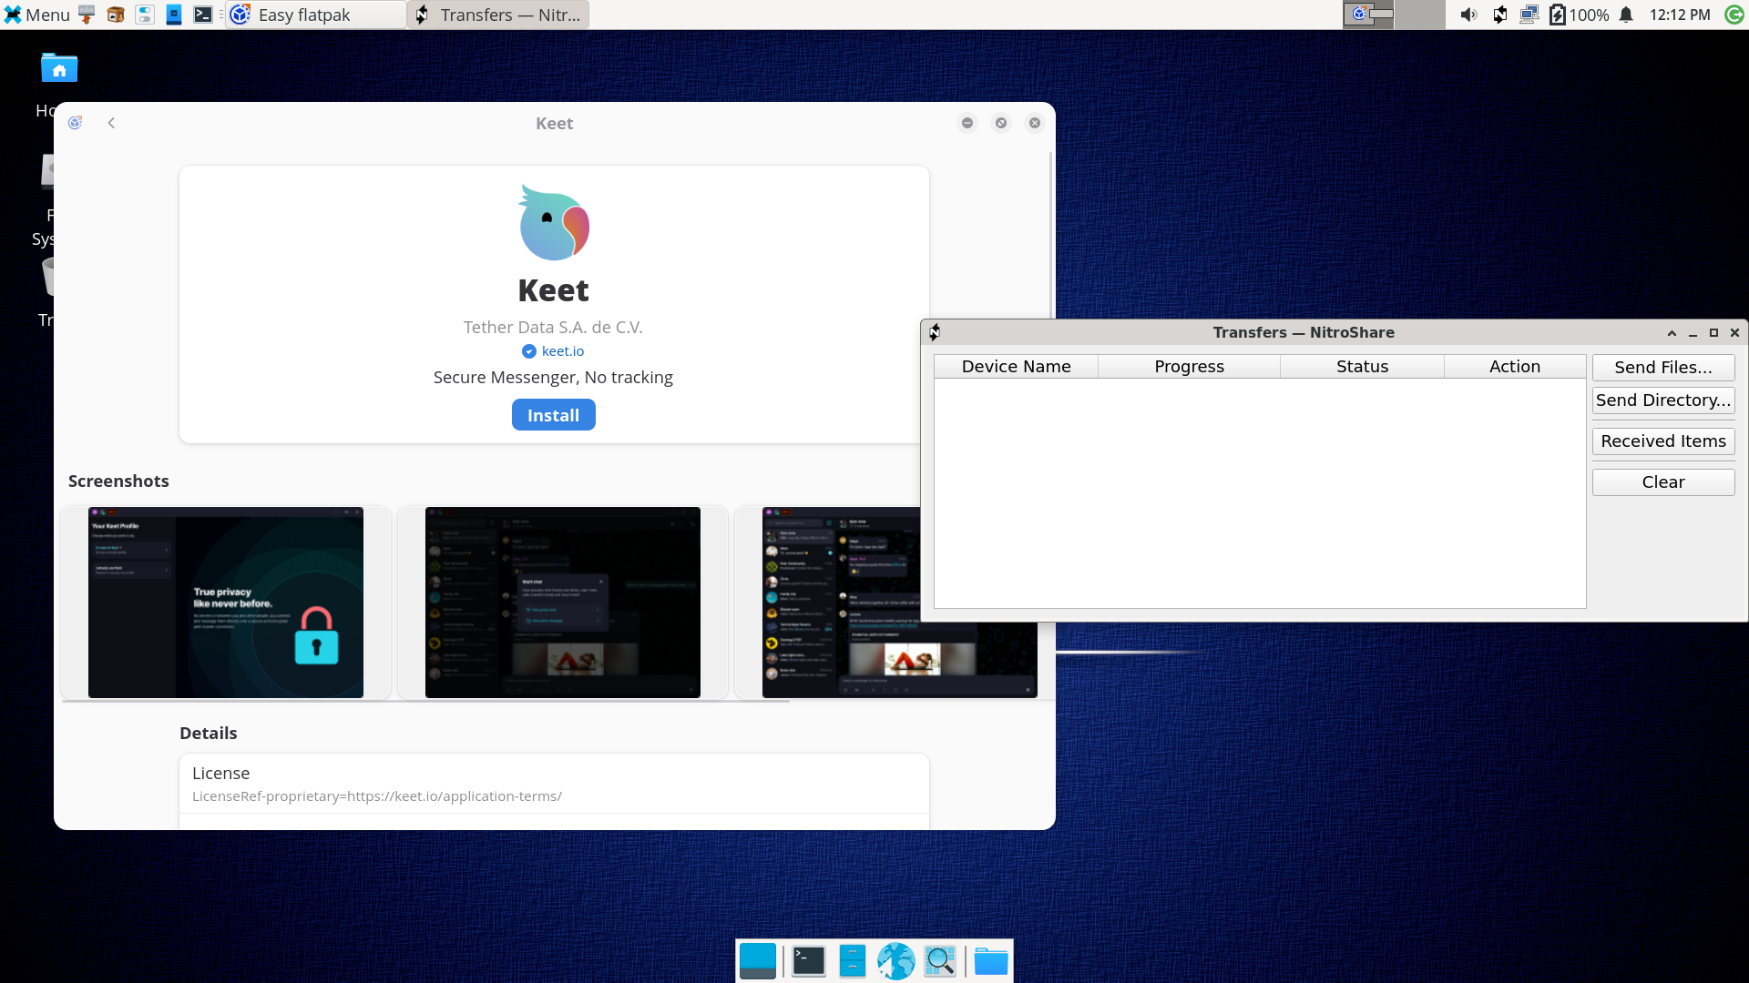The height and width of the screenshot is (983, 1749).
Task: Click the Keet parrot app icon
Action: 554,223
